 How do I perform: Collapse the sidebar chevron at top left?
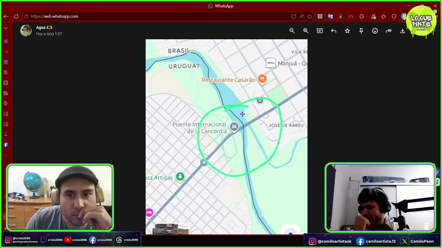(6, 28)
